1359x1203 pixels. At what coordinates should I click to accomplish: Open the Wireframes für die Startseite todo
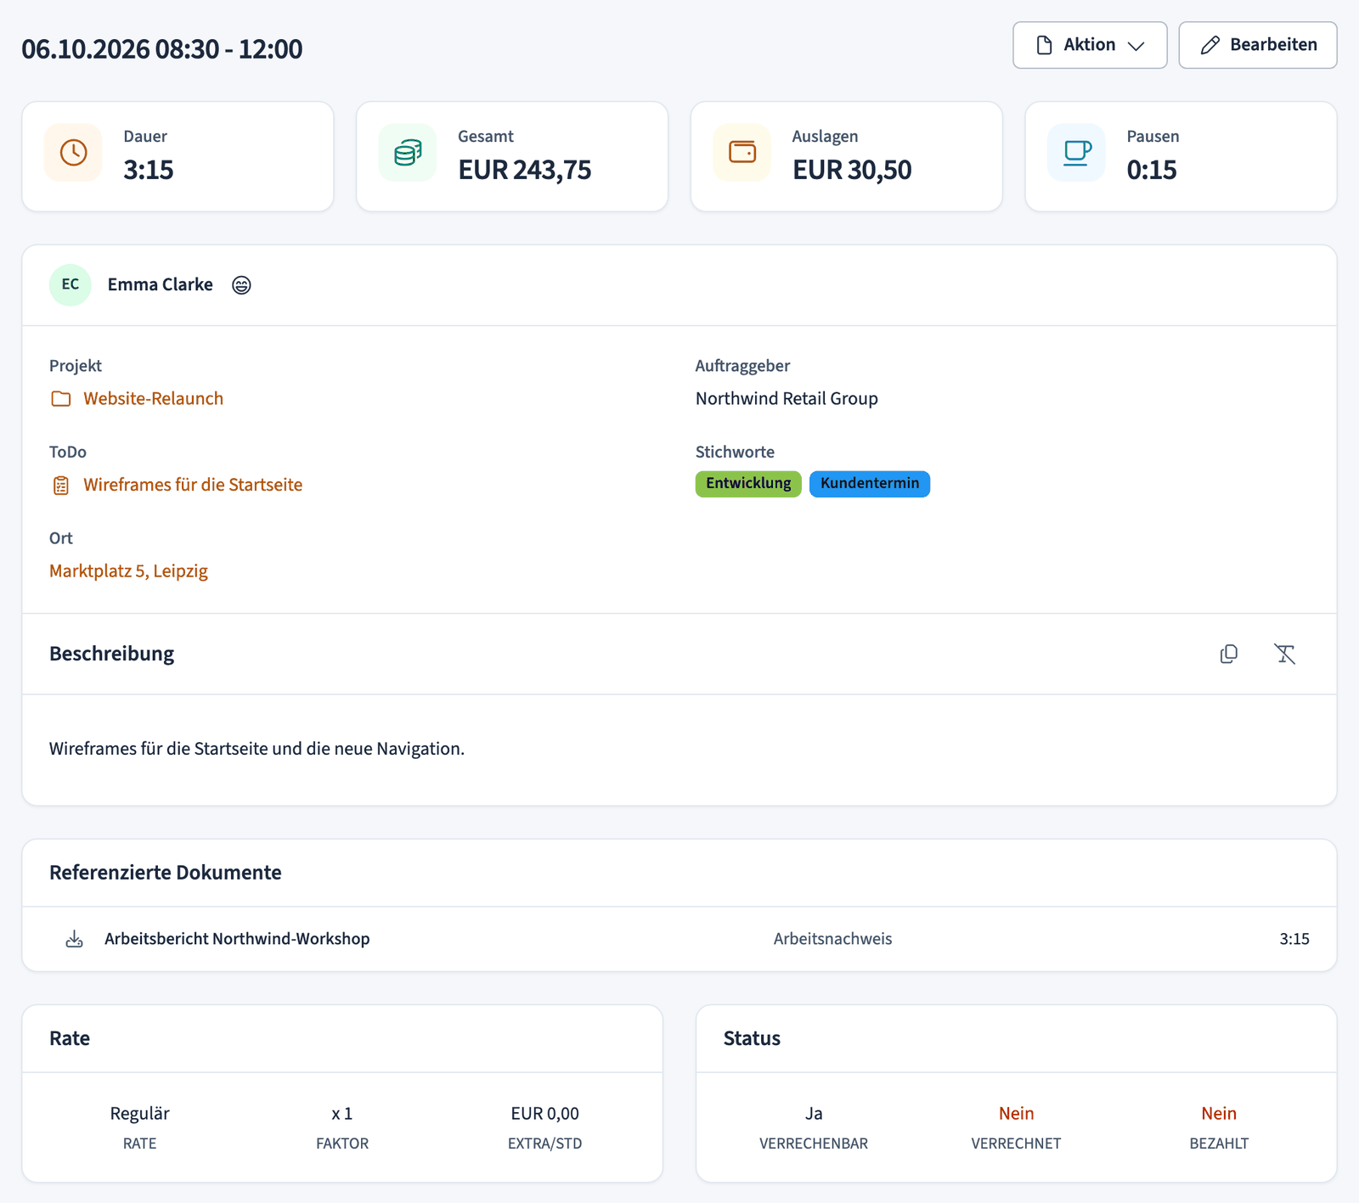193,485
